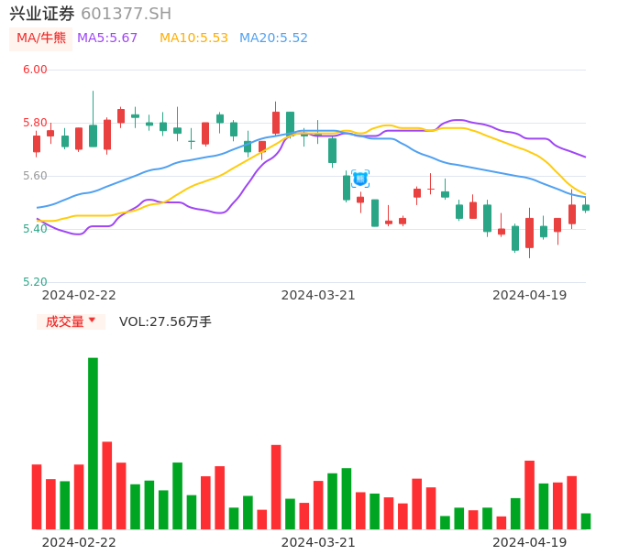Select the MA/牛熊 indicator tab
Viewport: 629px width, 555px height.
tap(41, 38)
